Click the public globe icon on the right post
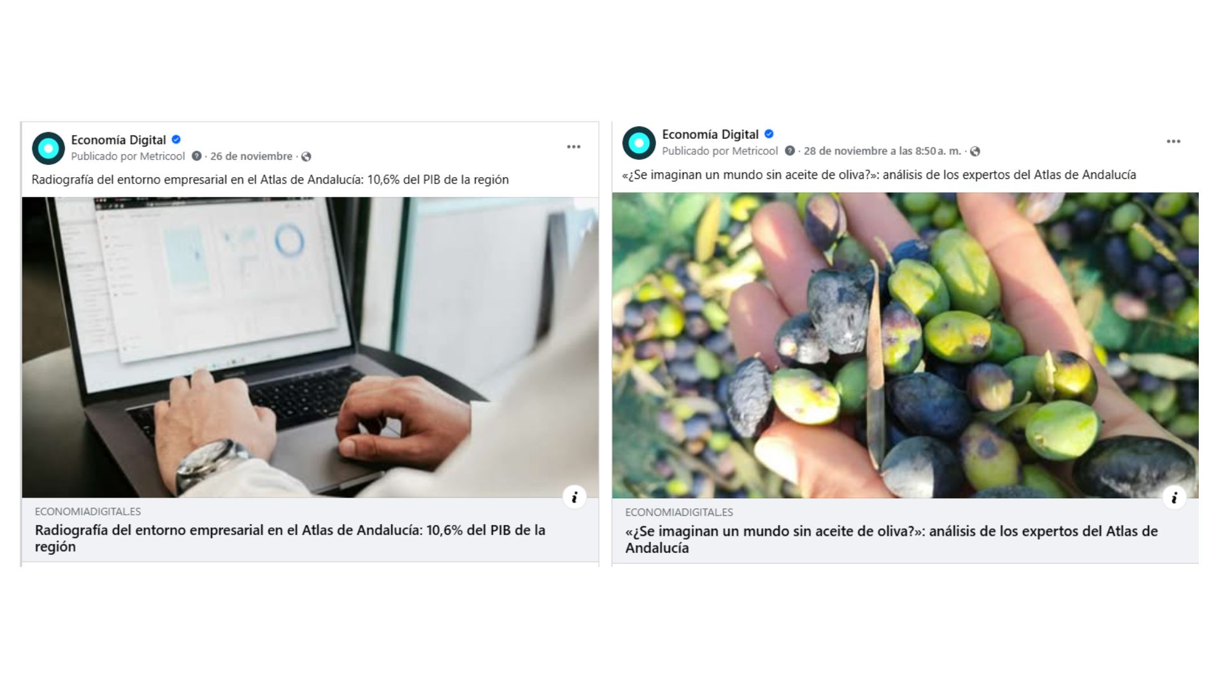The height and width of the screenshot is (688, 1223). [x=975, y=152]
